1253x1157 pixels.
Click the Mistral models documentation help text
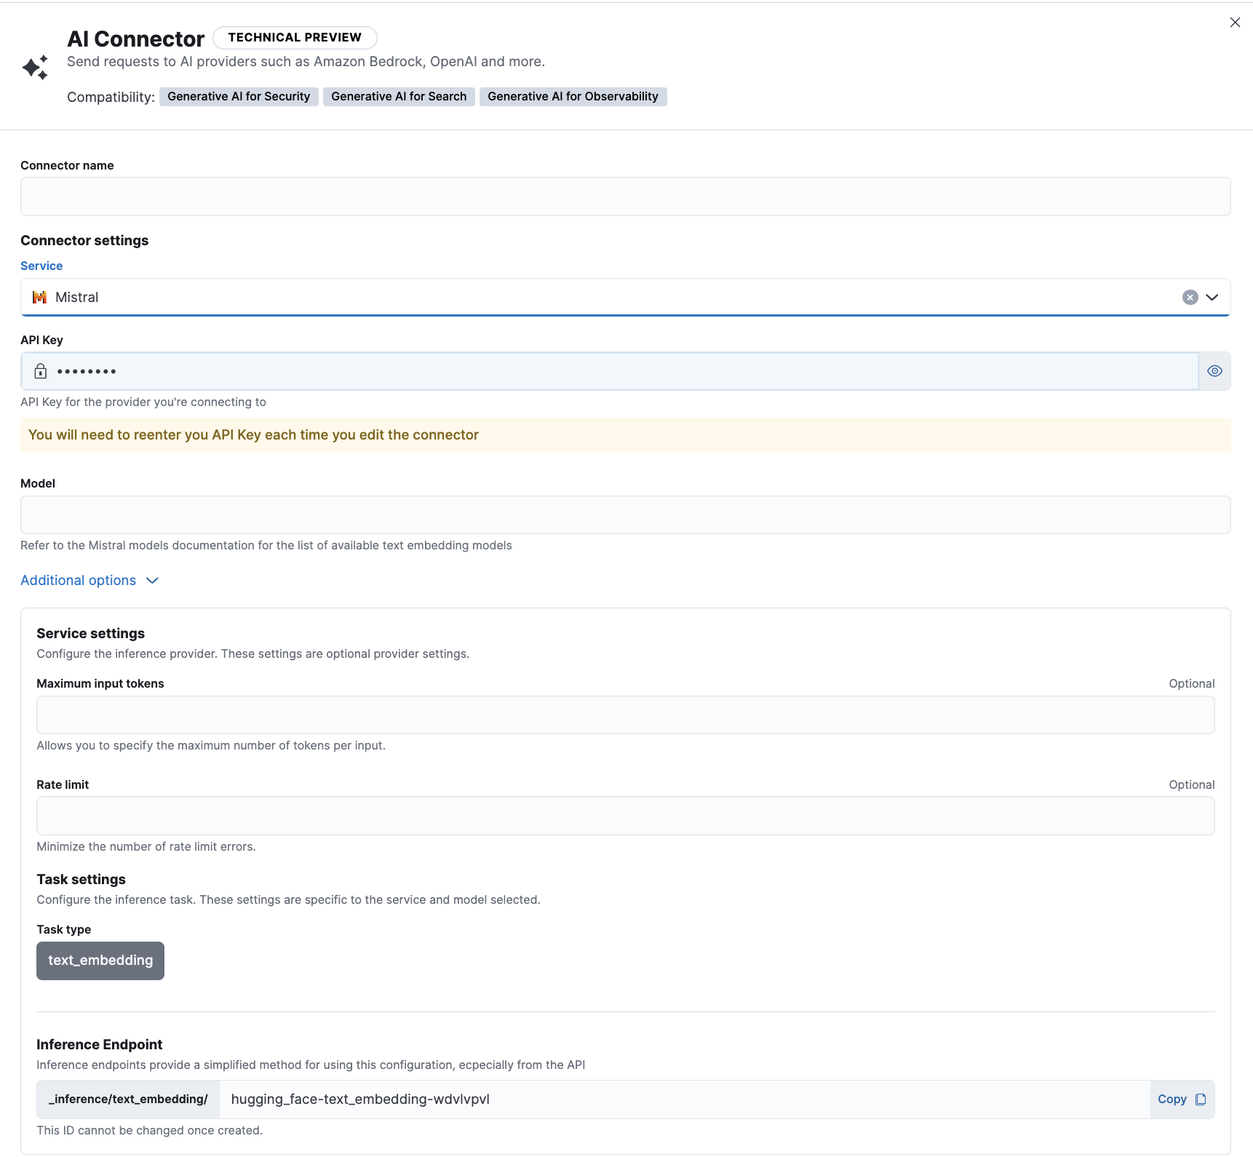266,546
